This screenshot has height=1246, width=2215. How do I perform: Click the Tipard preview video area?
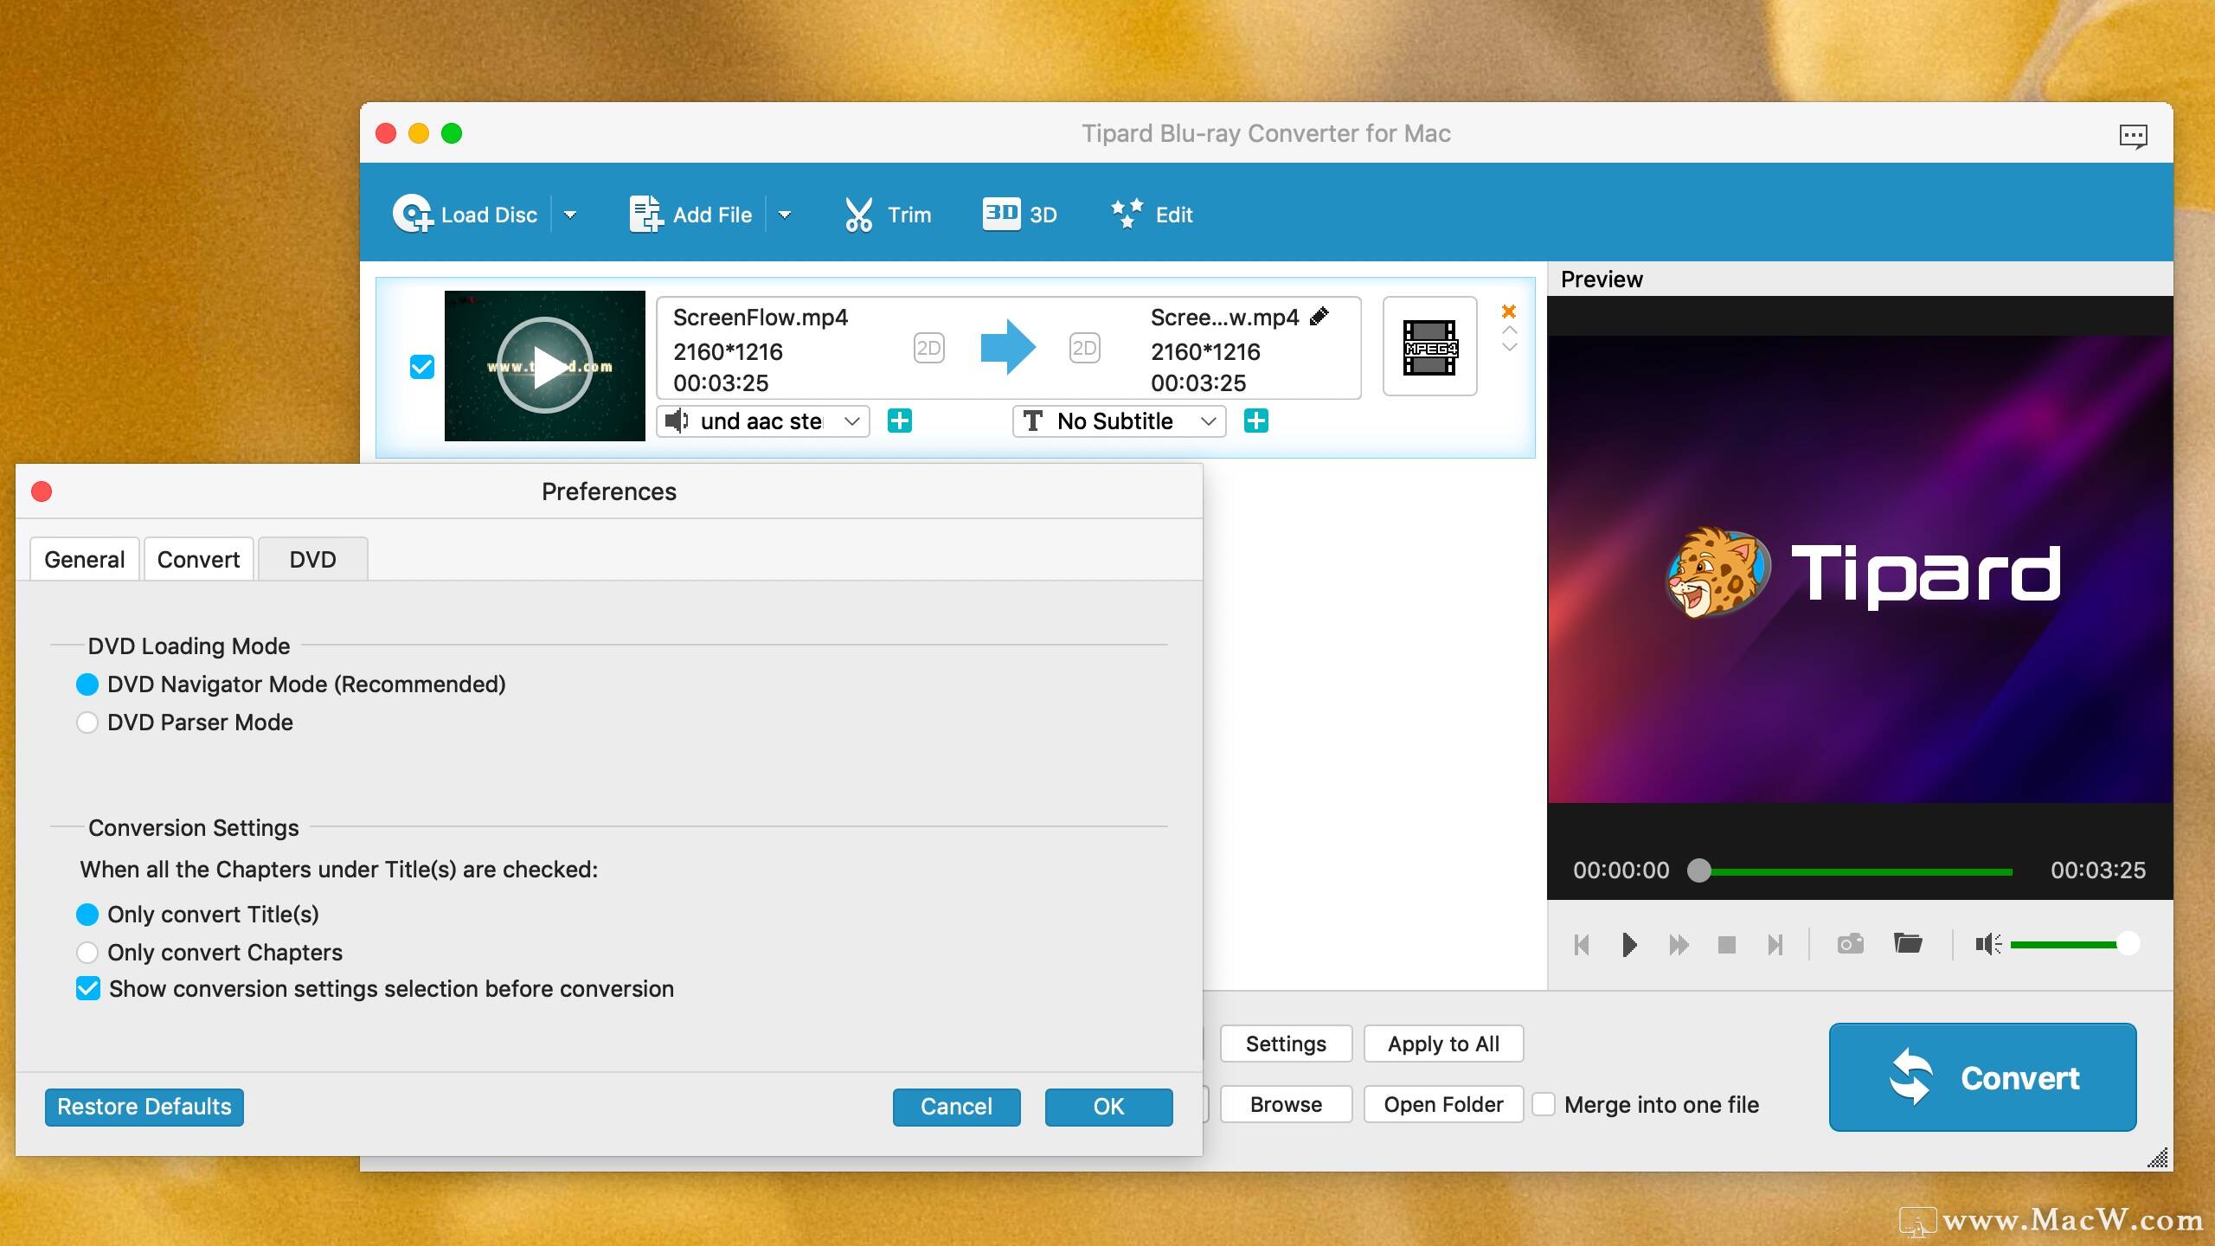[1860, 569]
